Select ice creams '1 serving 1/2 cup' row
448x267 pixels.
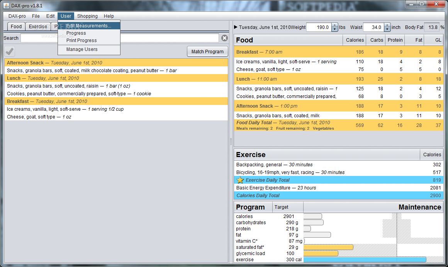116,109
